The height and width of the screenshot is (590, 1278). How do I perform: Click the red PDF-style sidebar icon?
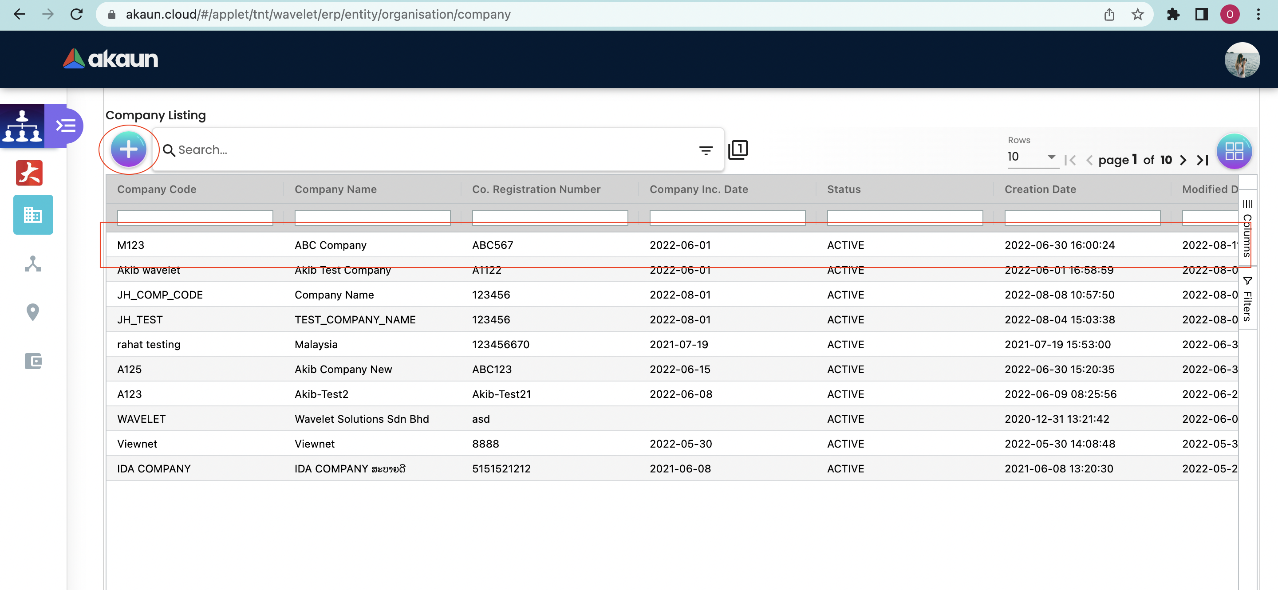click(29, 173)
